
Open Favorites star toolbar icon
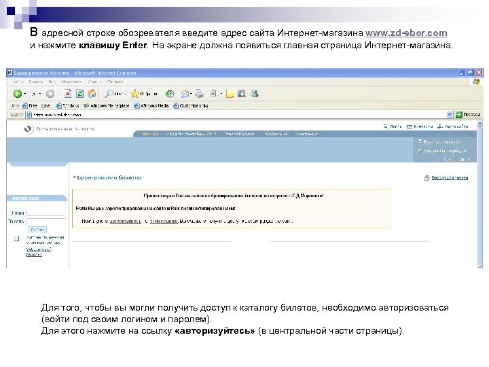tap(134, 94)
